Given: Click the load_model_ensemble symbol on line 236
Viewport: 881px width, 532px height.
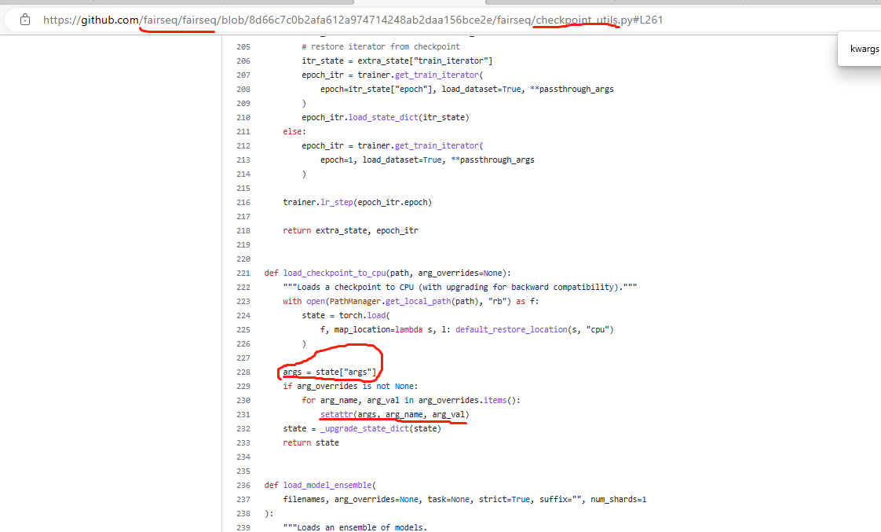Looking at the screenshot, I should pos(327,485).
